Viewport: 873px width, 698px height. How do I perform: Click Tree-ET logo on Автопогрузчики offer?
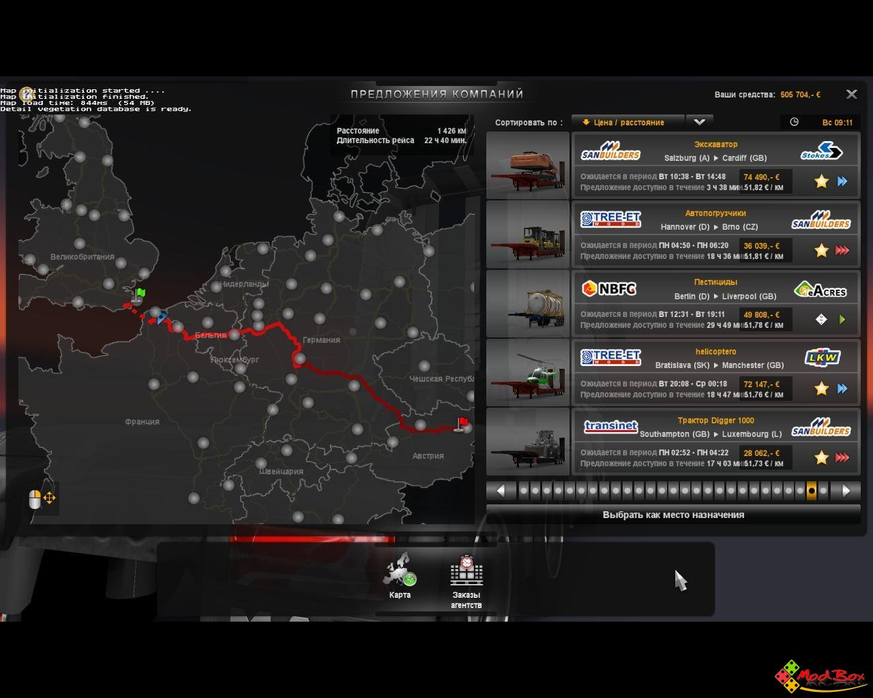[610, 219]
